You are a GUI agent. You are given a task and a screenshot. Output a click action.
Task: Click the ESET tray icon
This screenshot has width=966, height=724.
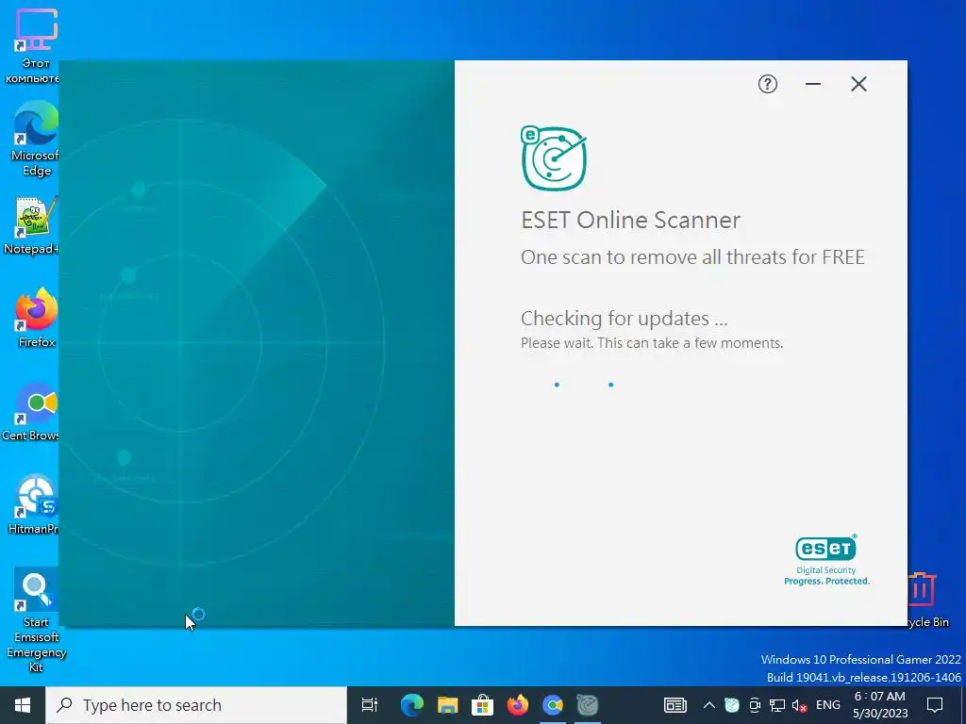731,705
